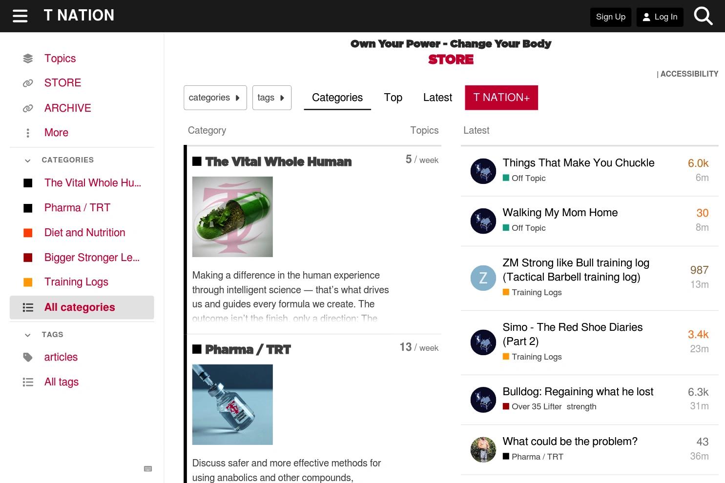
Task: Open avatar for Things That Make You Chuckle
Action: [483, 171]
